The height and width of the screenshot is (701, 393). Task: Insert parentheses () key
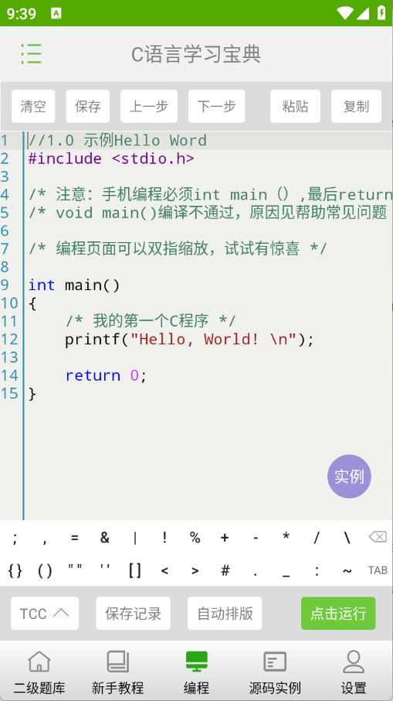coord(45,570)
